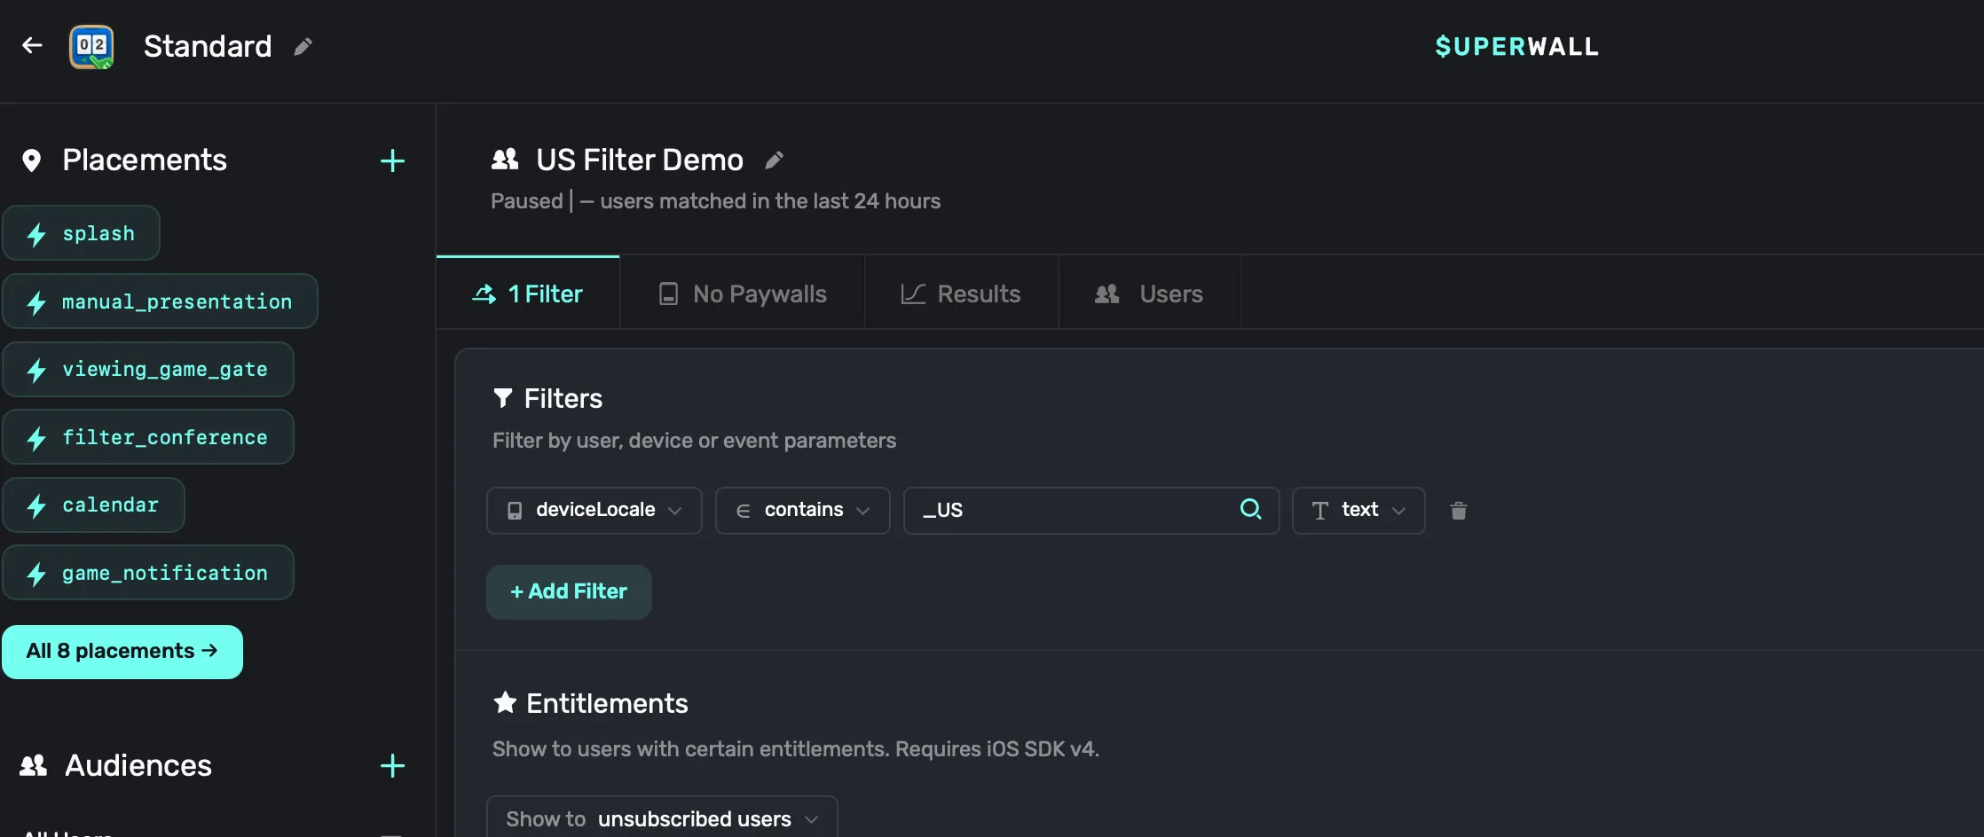The width and height of the screenshot is (1984, 837).
Task: Switch to the Users tab
Action: pos(1149,293)
